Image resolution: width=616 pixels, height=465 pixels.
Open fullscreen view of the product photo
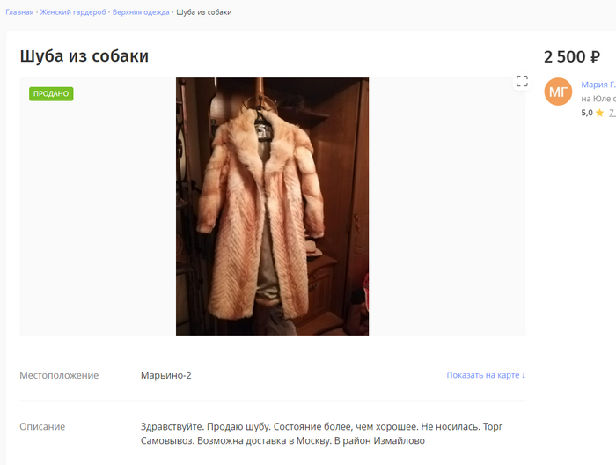click(522, 81)
